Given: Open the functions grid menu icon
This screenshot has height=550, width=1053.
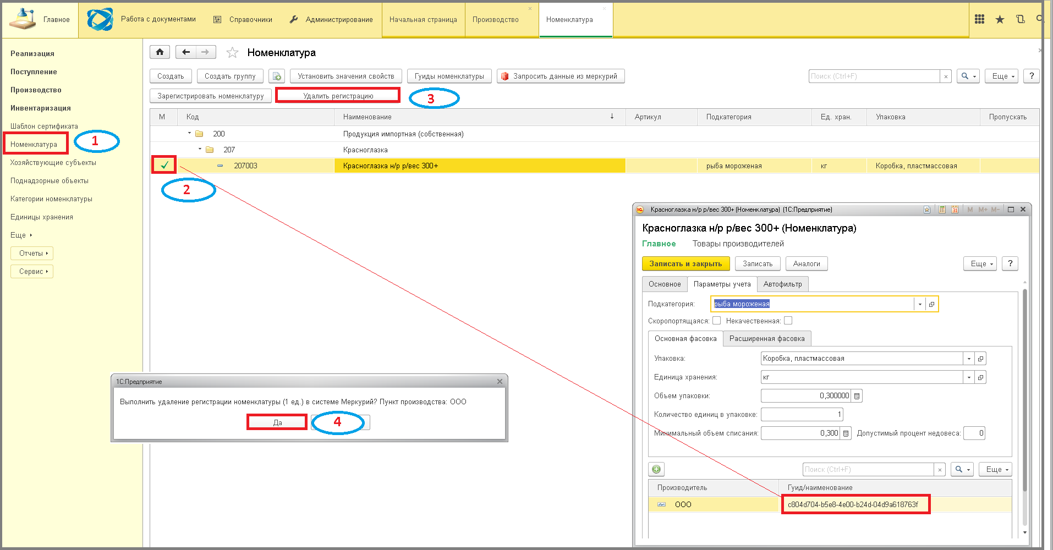Looking at the screenshot, I should pyautogui.click(x=979, y=19).
